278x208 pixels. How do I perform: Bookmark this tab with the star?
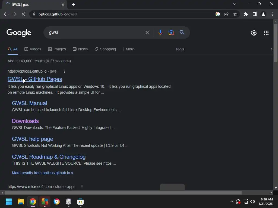pyautogui.click(x=235, y=14)
